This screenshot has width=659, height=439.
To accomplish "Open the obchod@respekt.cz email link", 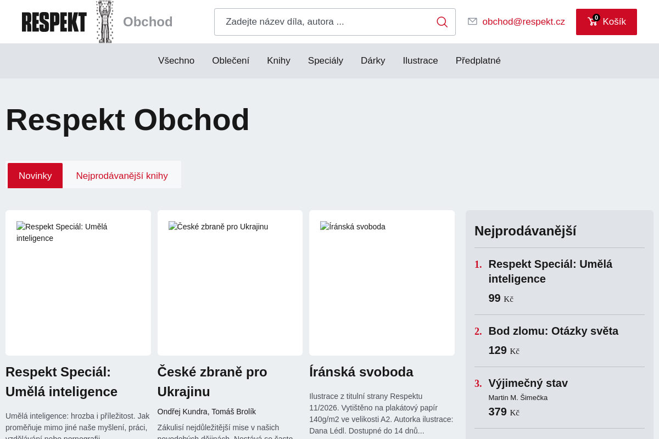I will coord(523,21).
